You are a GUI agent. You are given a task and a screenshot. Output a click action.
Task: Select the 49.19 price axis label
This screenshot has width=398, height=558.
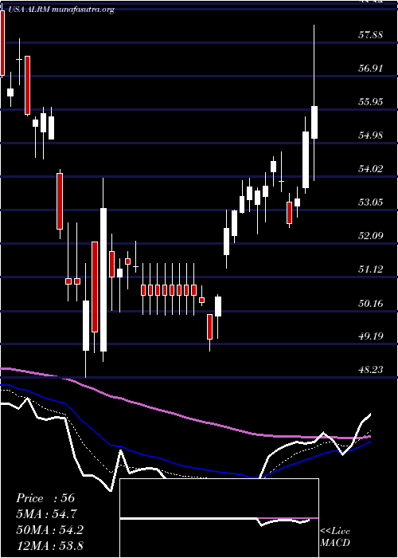(370, 336)
